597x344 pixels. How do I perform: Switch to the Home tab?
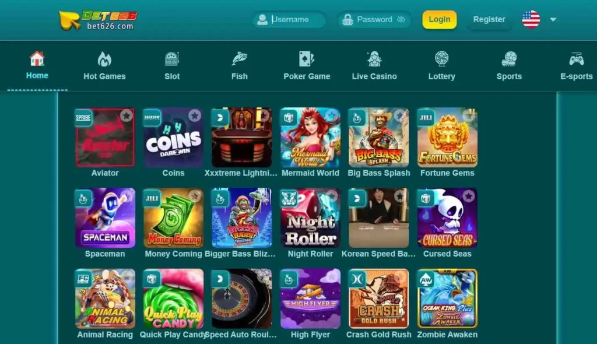click(37, 65)
